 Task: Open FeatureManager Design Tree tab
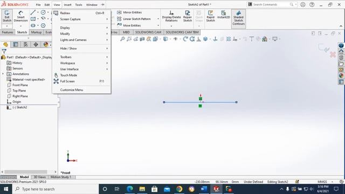pyautogui.click(x=6, y=45)
